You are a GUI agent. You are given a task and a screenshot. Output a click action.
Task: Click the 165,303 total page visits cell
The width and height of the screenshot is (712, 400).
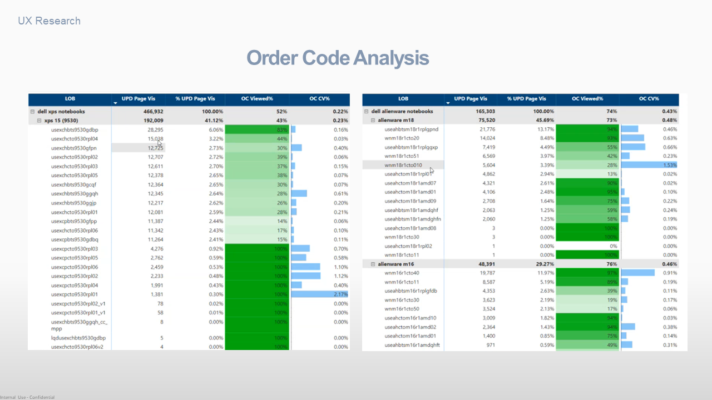pos(484,111)
